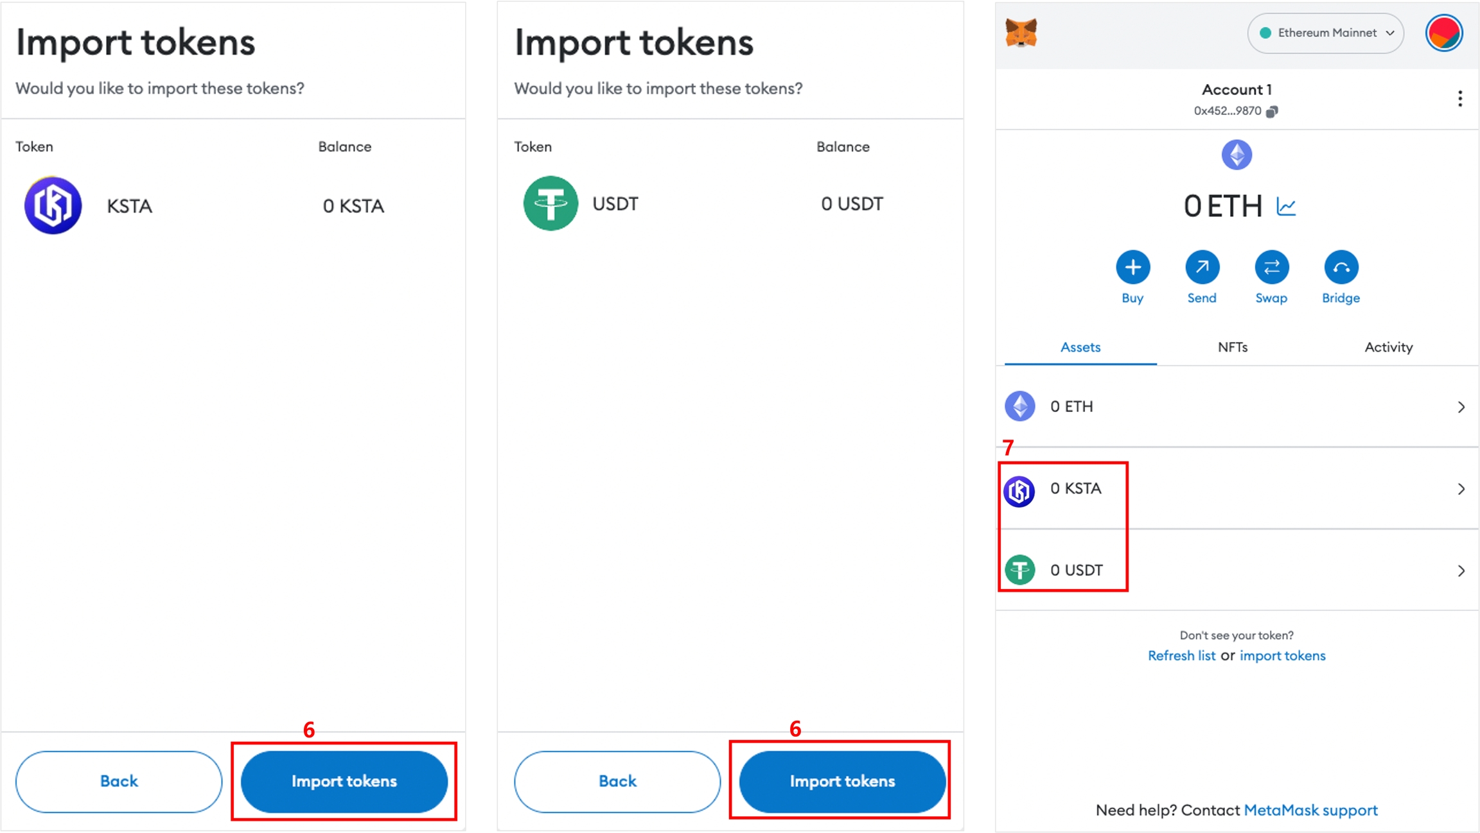Open the three-dot account options menu
The image size is (1480, 833).
(x=1460, y=98)
